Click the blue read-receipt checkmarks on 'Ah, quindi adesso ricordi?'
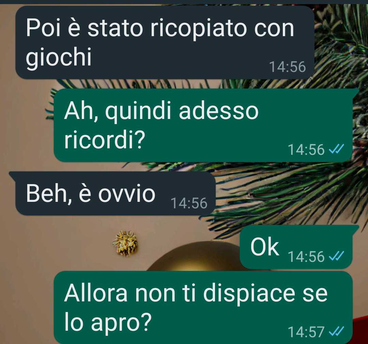The height and width of the screenshot is (344, 368). click(336, 149)
